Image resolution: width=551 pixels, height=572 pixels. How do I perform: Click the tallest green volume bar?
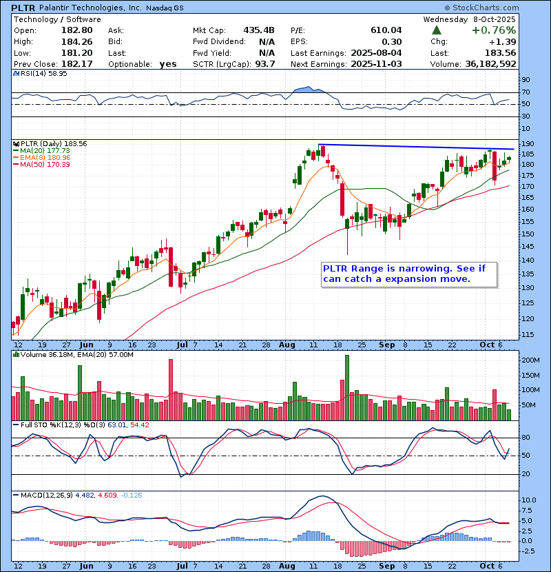coord(347,387)
